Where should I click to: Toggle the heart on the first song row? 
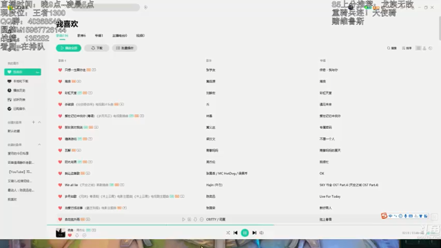pyautogui.click(x=60, y=70)
